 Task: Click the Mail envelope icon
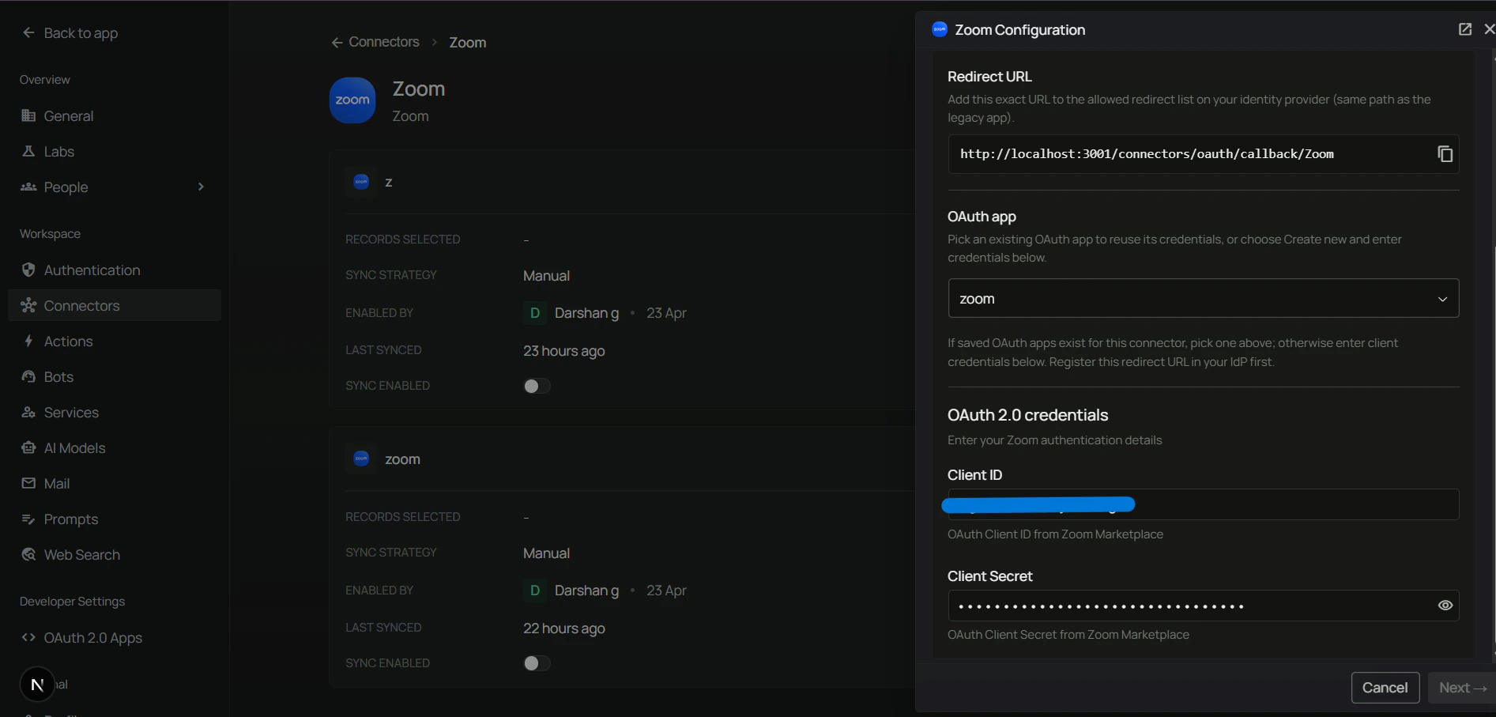coord(28,483)
